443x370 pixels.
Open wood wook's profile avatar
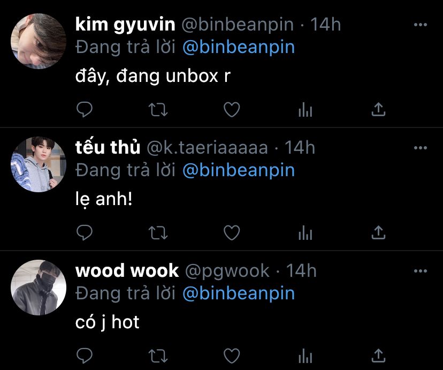tap(39, 288)
